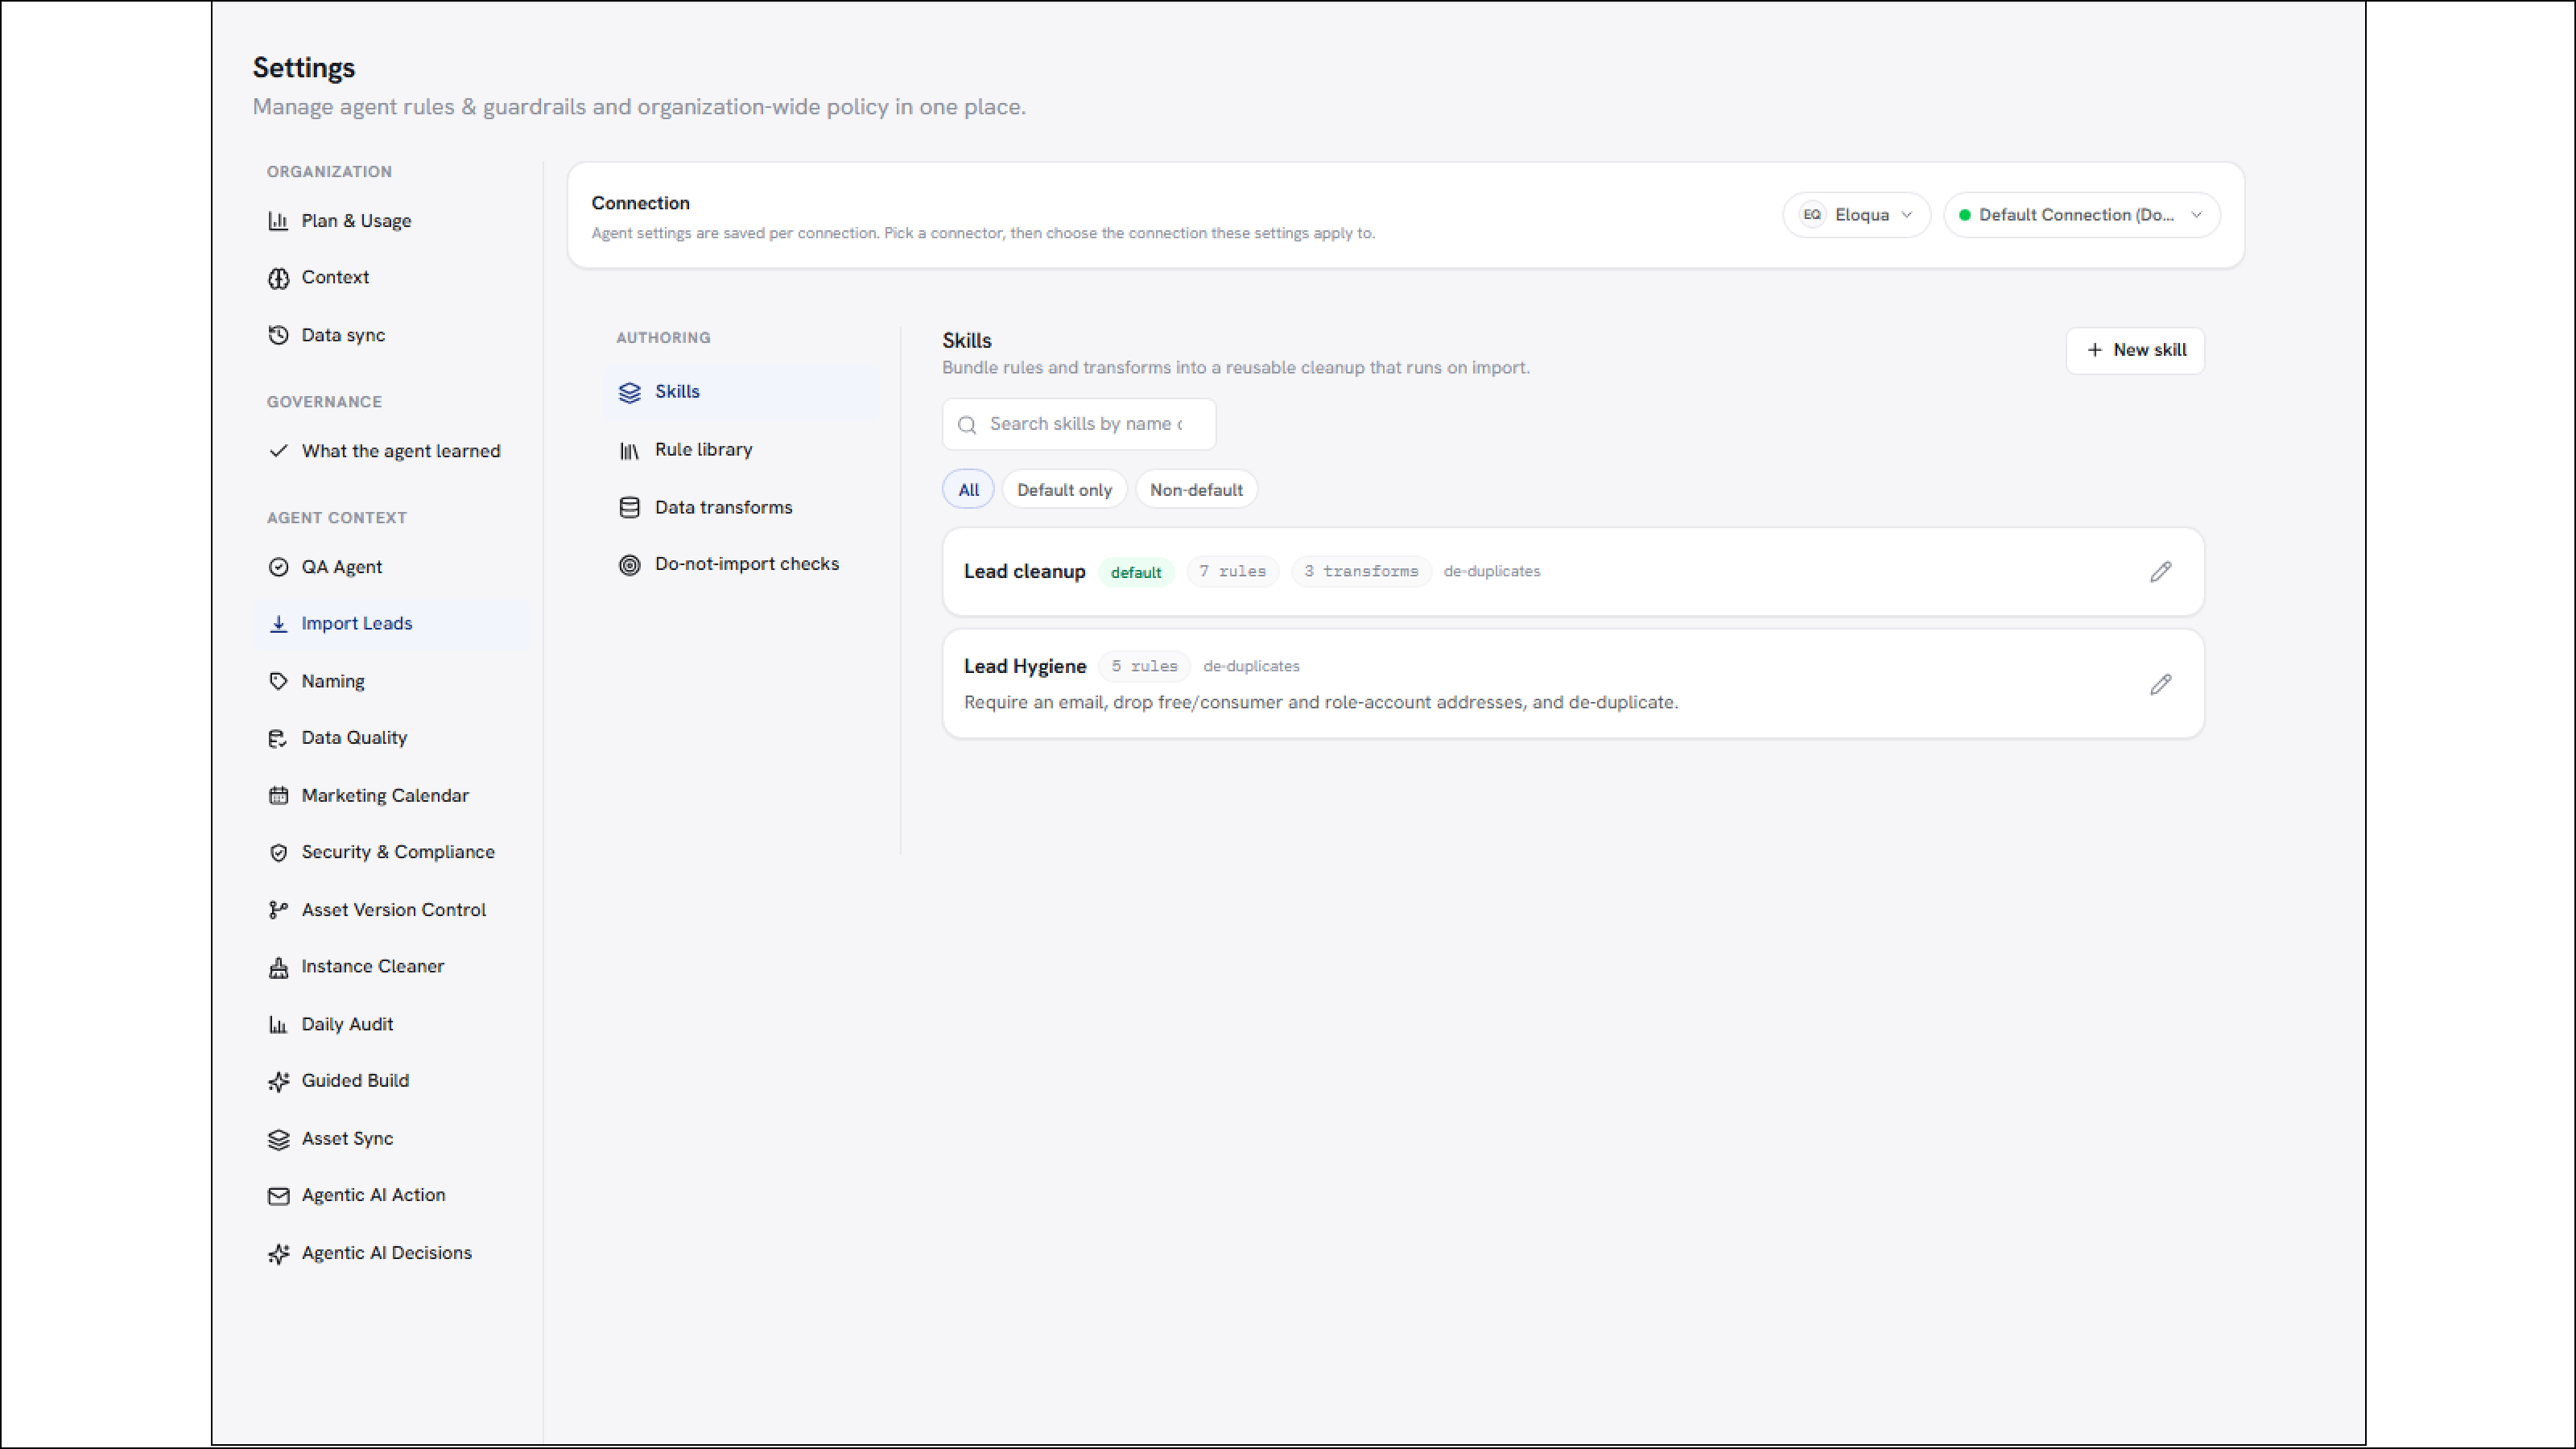This screenshot has height=1449, width=2576.
Task: Open the Data transforms tab
Action: (740, 507)
